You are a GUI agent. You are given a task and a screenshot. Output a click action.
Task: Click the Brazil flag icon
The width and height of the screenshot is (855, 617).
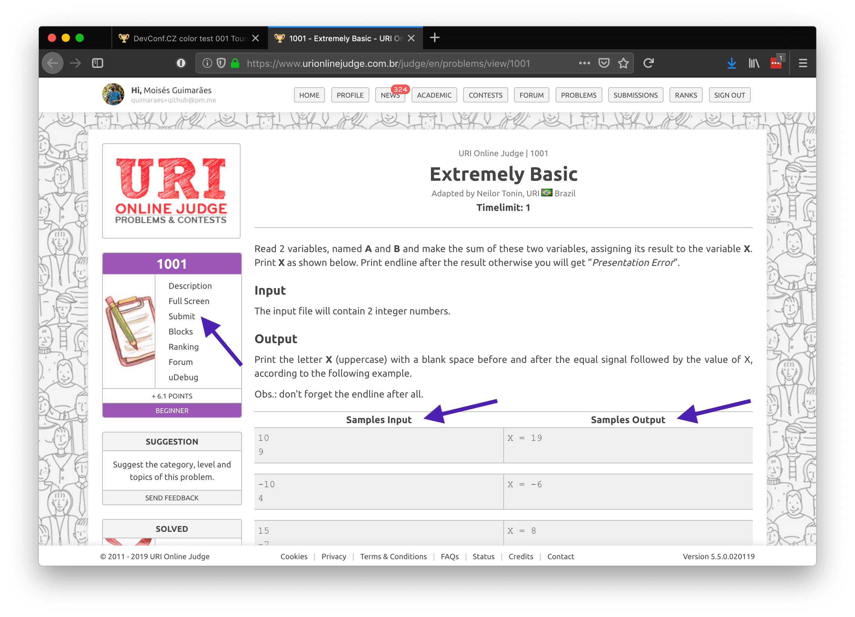[x=547, y=193]
